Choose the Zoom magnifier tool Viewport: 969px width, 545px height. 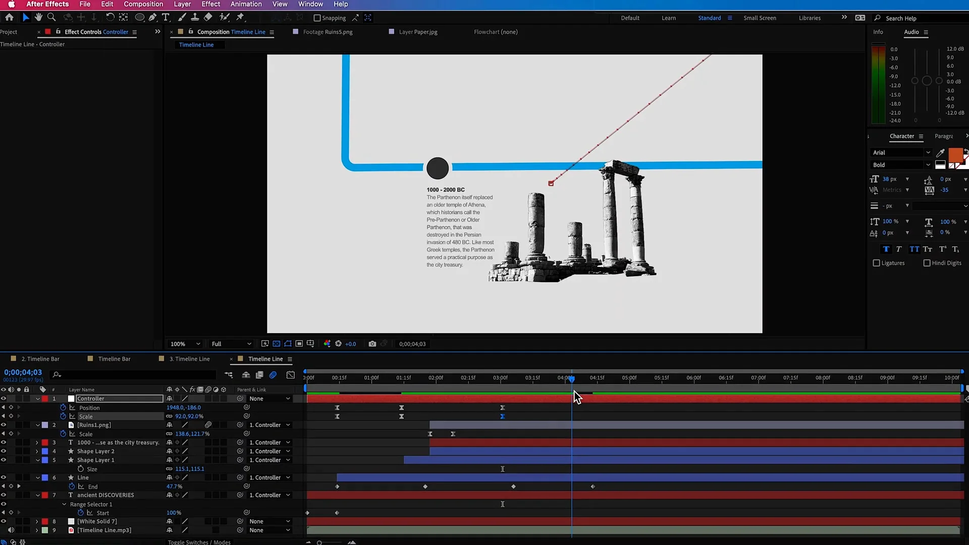(x=51, y=17)
